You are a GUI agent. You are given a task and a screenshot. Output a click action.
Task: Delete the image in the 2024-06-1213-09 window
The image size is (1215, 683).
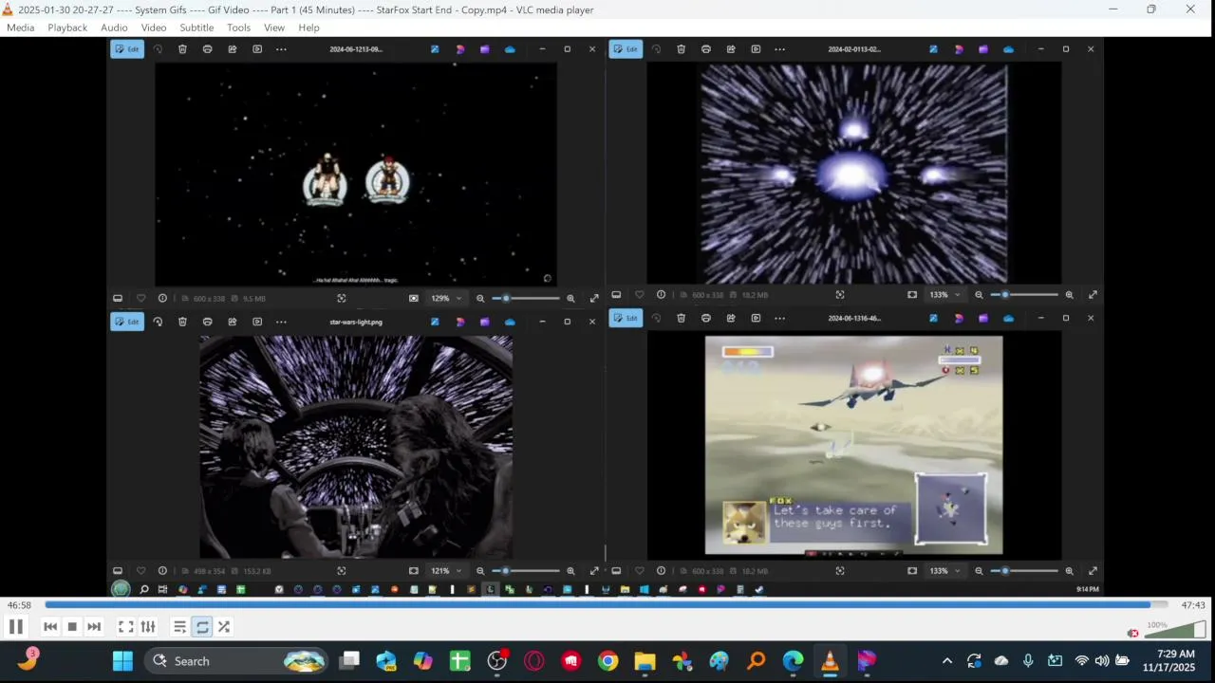coord(182,49)
